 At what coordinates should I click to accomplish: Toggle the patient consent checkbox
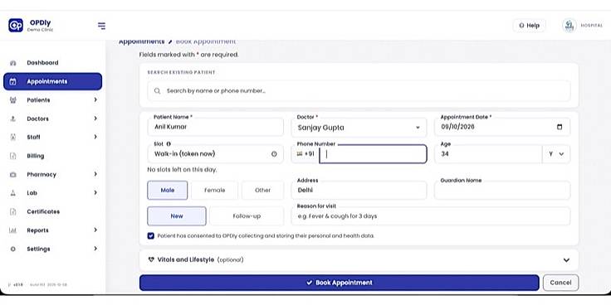coord(151,235)
